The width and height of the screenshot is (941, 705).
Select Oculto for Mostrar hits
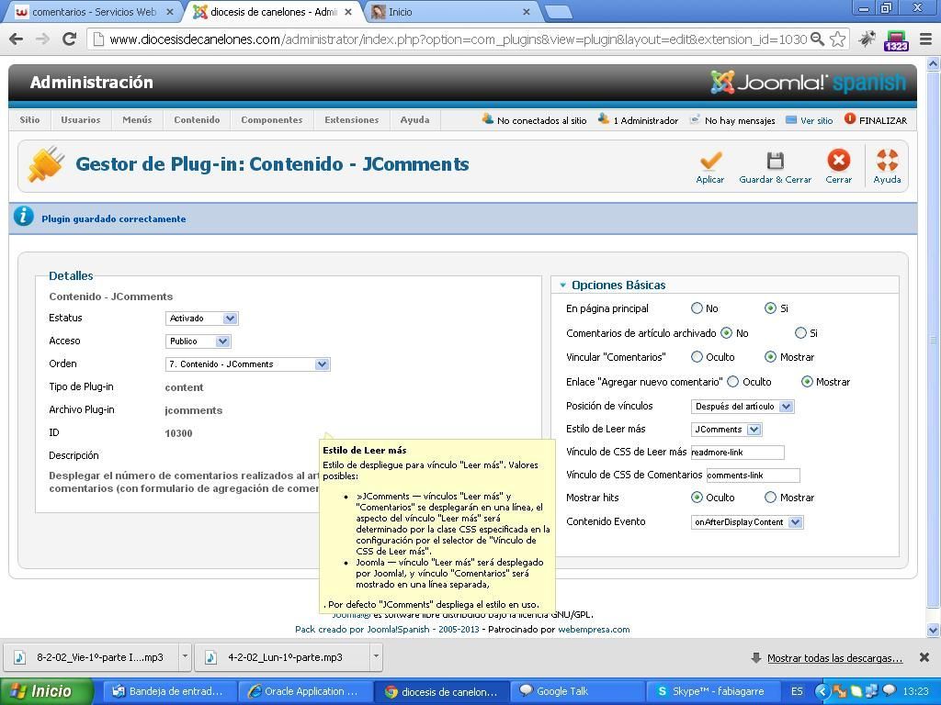(697, 497)
